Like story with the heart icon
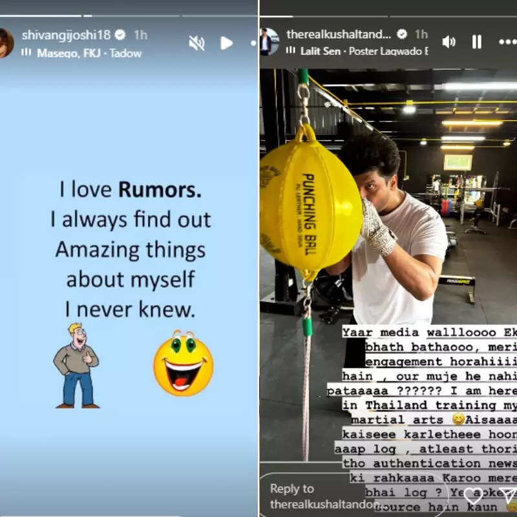The height and width of the screenshot is (517, 517). tap(473, 496)
